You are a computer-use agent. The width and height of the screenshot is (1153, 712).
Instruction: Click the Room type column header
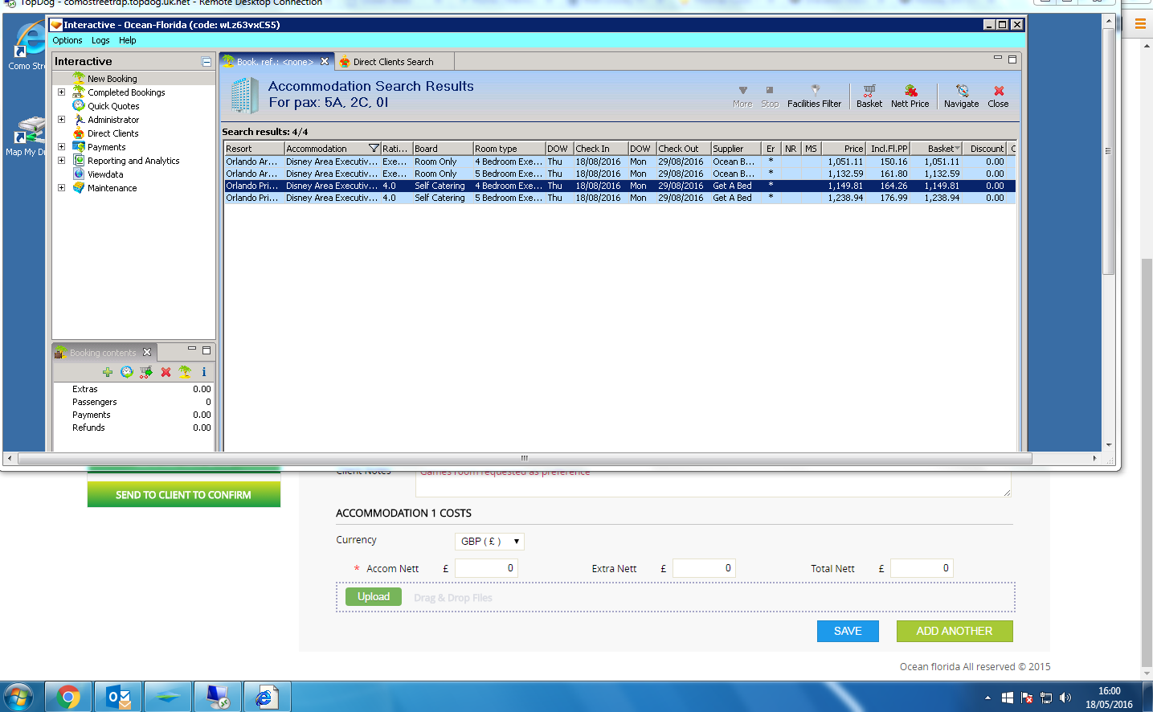click(509, 149)
